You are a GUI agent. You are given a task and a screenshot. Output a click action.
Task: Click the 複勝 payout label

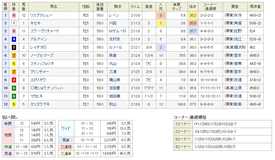tap(8, 135)
